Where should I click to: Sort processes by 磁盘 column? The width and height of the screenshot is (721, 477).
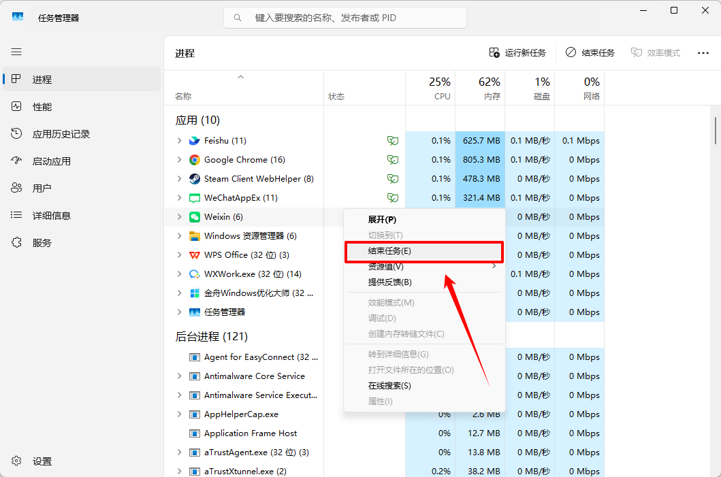coord(530,88)
